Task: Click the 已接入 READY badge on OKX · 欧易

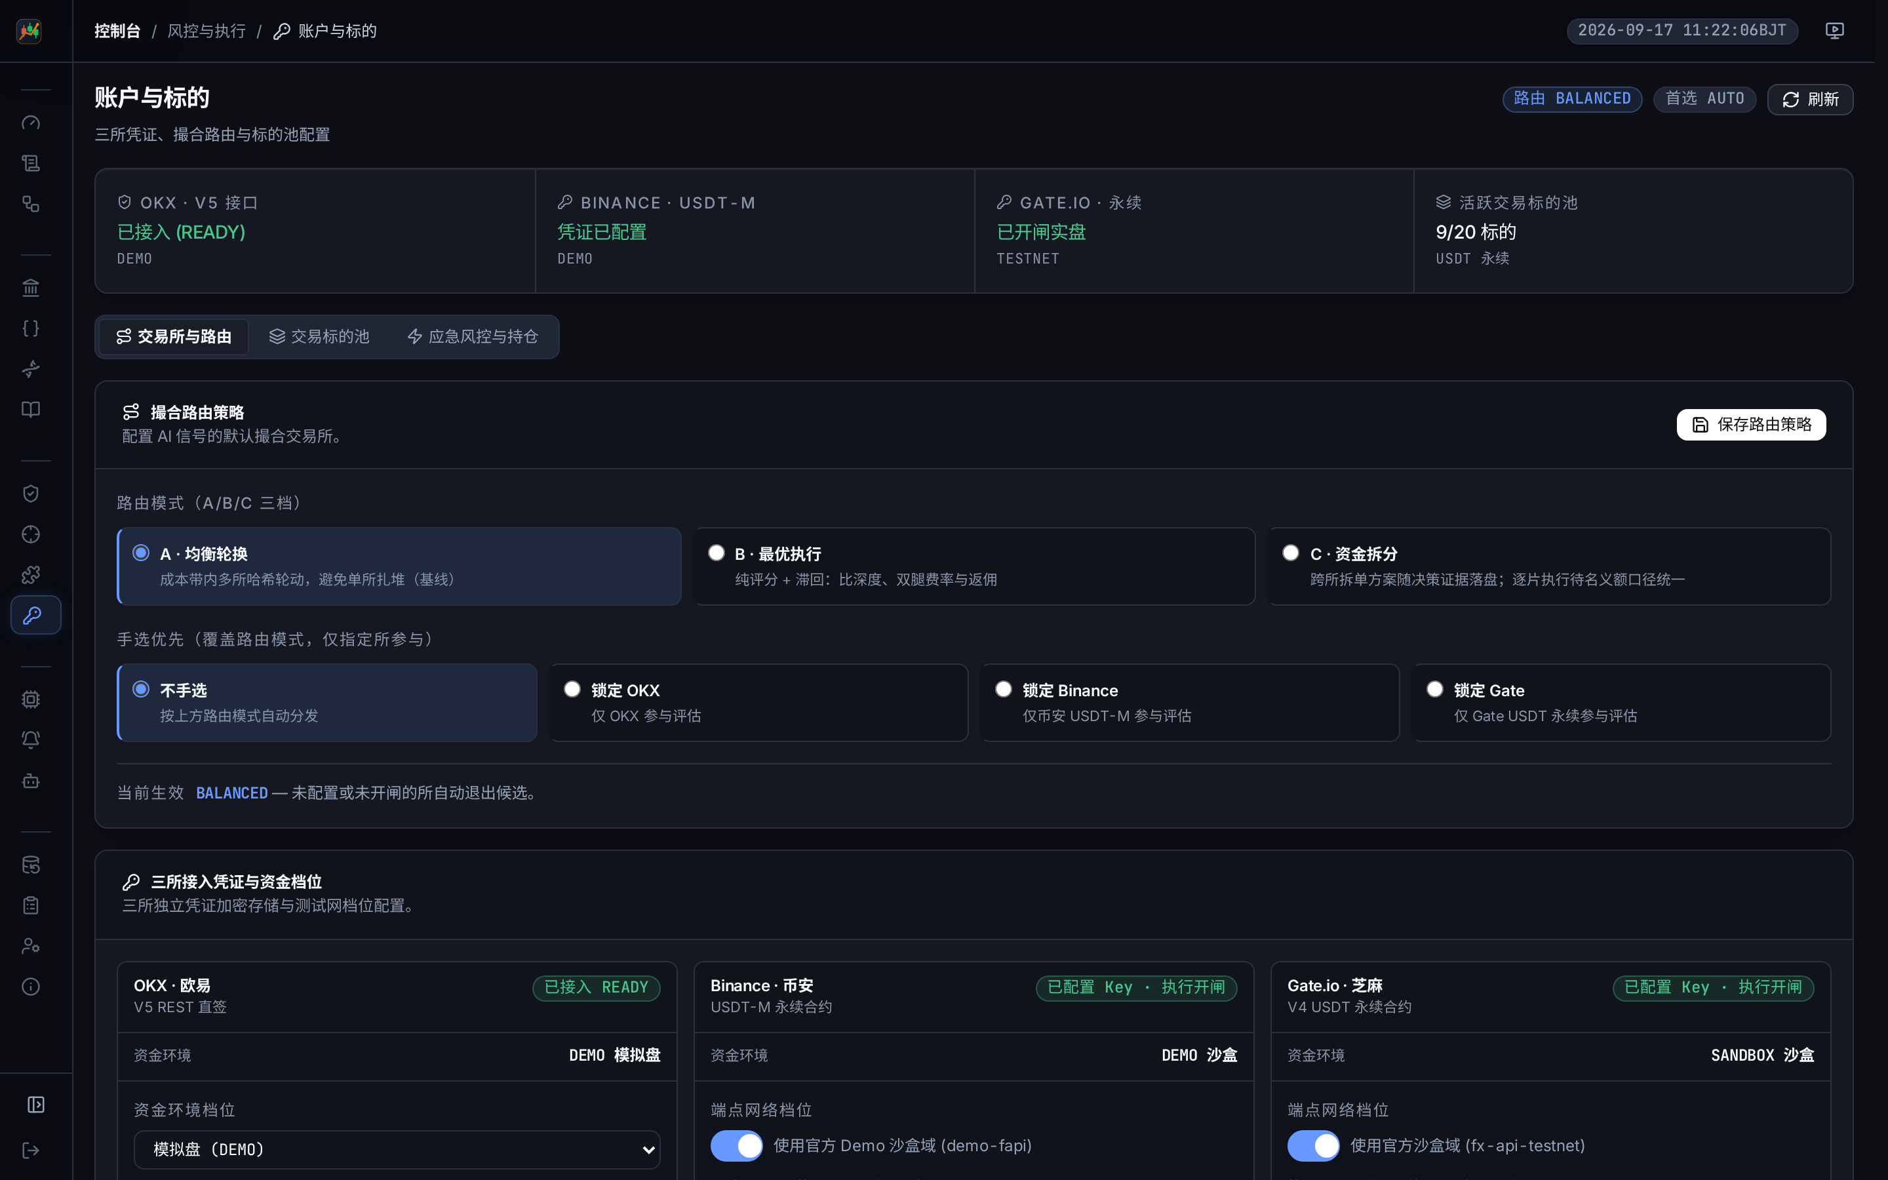Action: (596, 987)
